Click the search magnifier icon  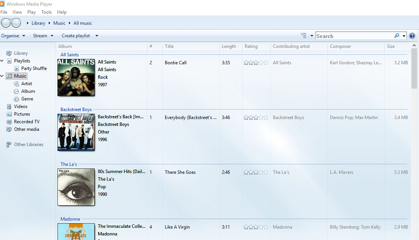click(397, 35)
